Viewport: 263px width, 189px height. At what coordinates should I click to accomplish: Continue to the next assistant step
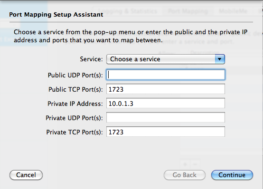pyautogui.click(x=232, y=175)
